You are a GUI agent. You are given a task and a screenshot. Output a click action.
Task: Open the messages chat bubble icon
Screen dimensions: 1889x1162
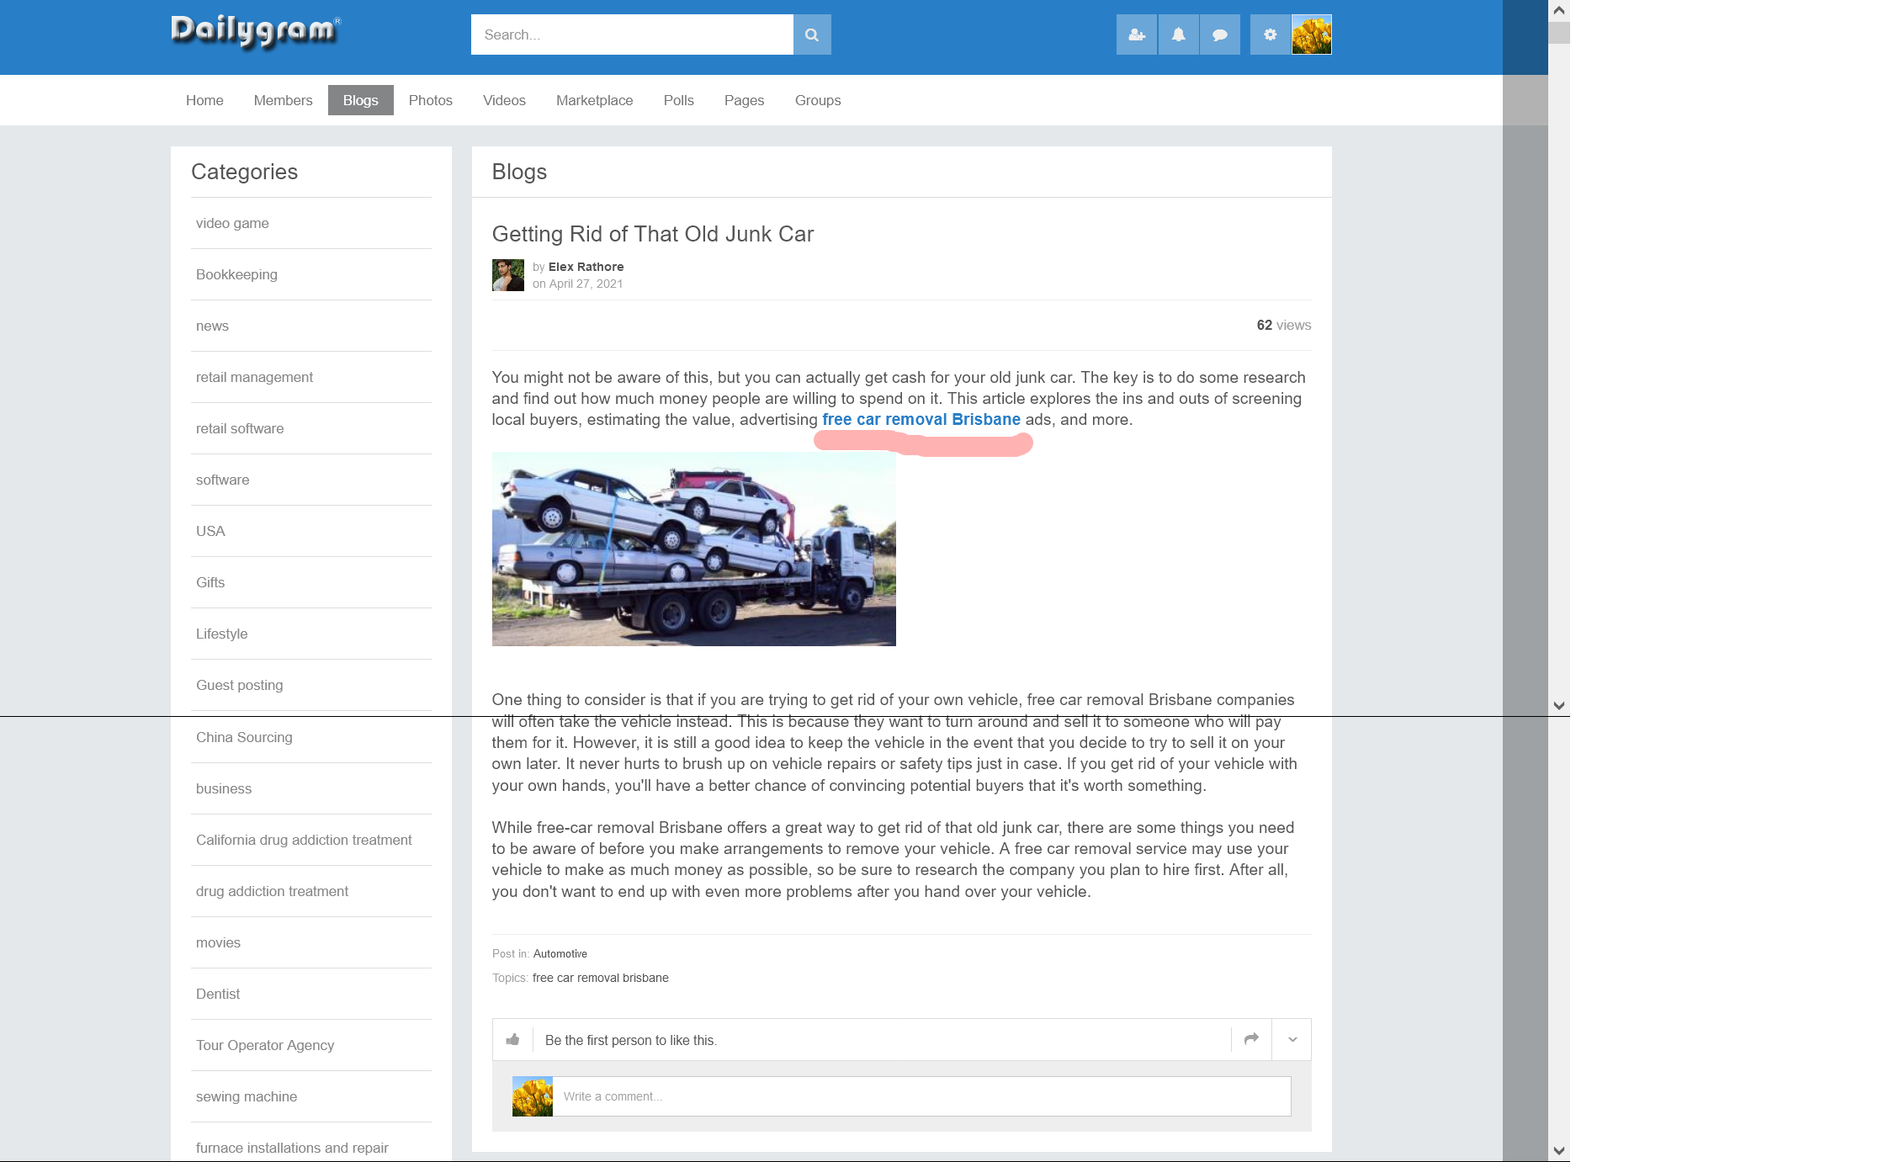1219,34
